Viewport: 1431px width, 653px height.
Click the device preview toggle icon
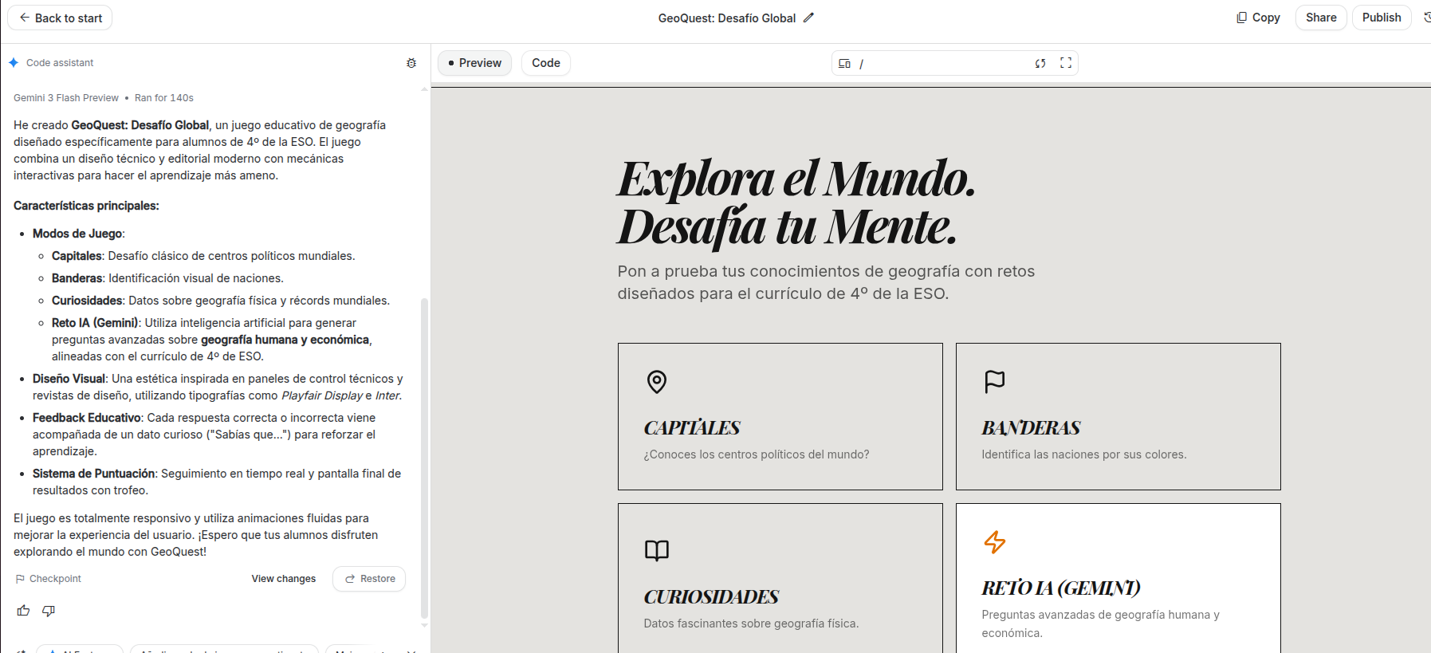point(844,63)
